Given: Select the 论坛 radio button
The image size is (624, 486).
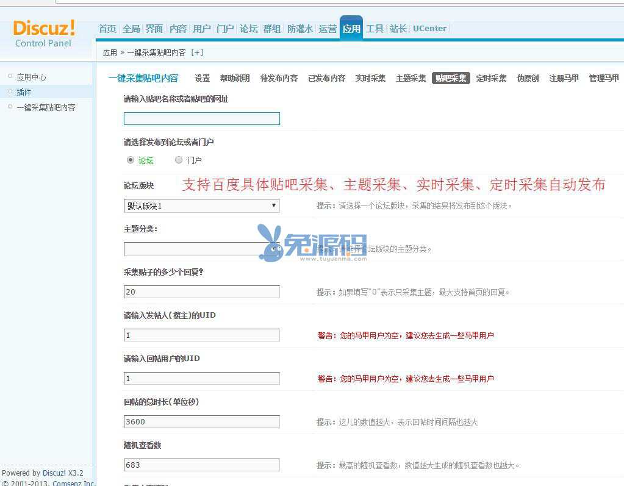Looking at the screenshot, I should coord(131,160).
